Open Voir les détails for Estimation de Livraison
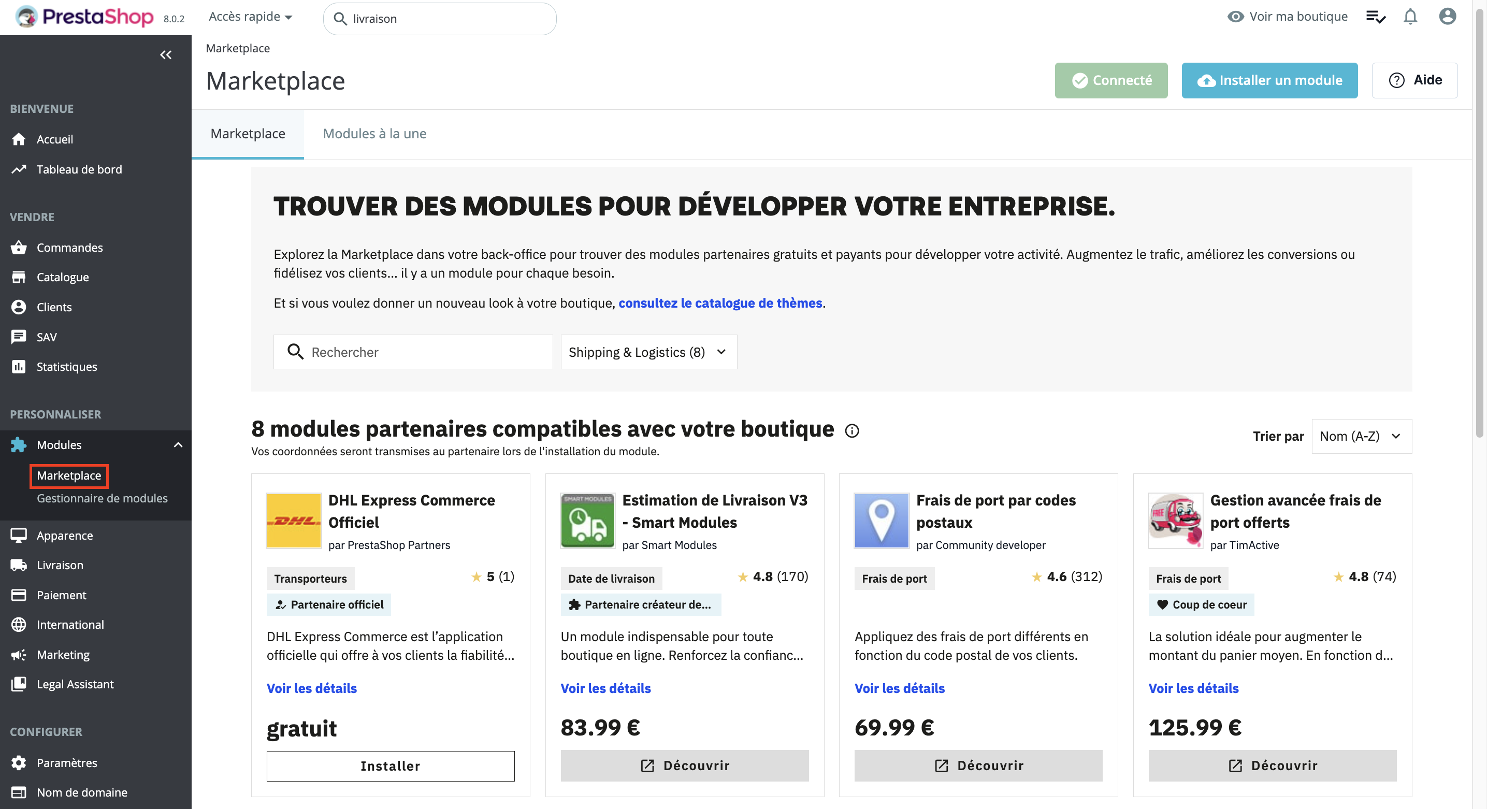The height and width of the screenshot is (809, 1487). coord(605,688)
